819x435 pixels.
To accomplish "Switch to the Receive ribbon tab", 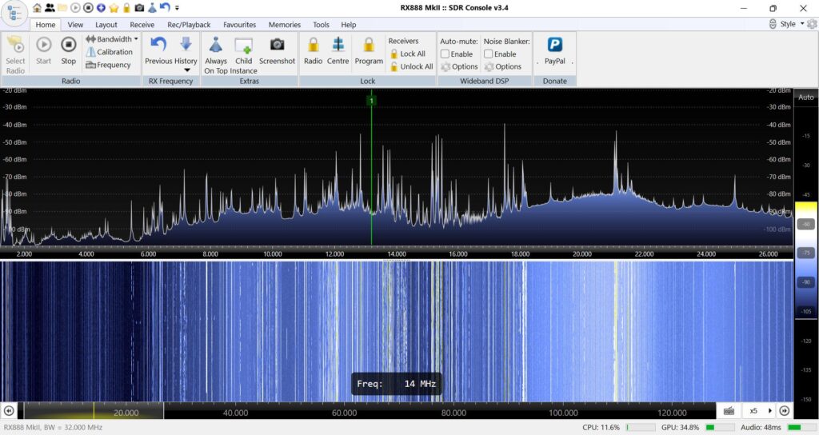I will (x=142, y=25).
